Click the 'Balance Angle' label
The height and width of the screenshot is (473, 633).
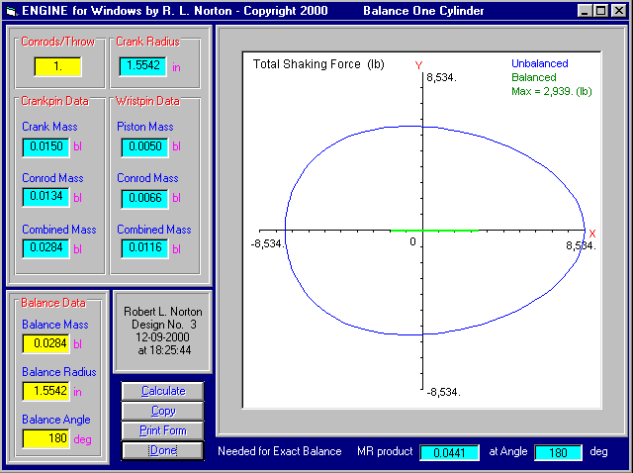click(56, 420)
